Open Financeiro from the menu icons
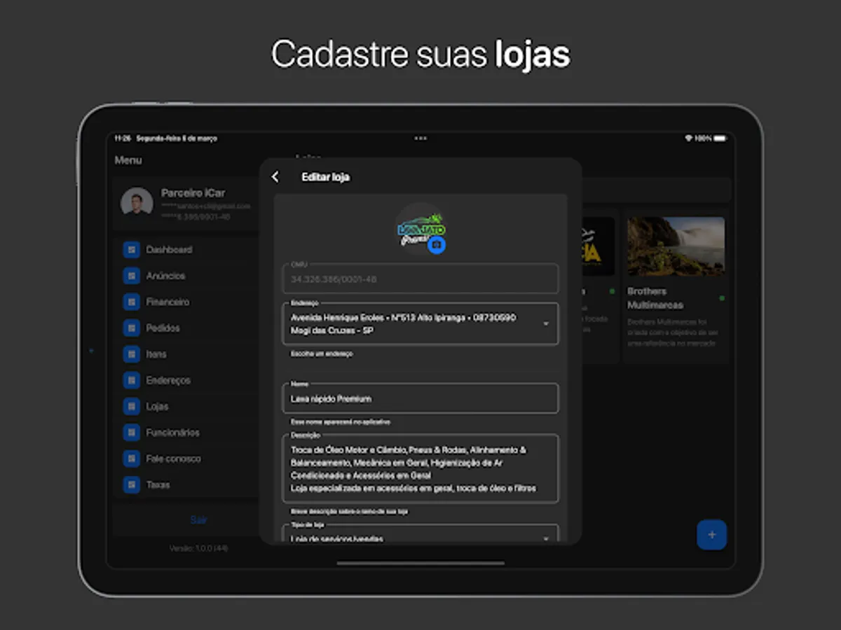This screenshot has height=630, width=841. (132, 302)
